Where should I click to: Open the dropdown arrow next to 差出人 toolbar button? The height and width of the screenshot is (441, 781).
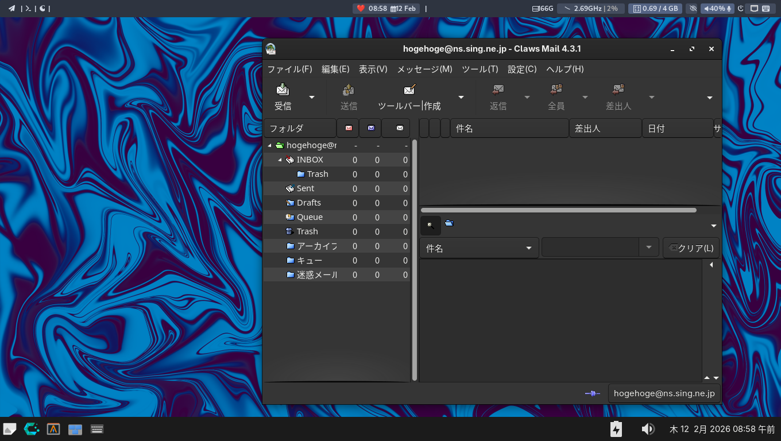tap(652, 98)
